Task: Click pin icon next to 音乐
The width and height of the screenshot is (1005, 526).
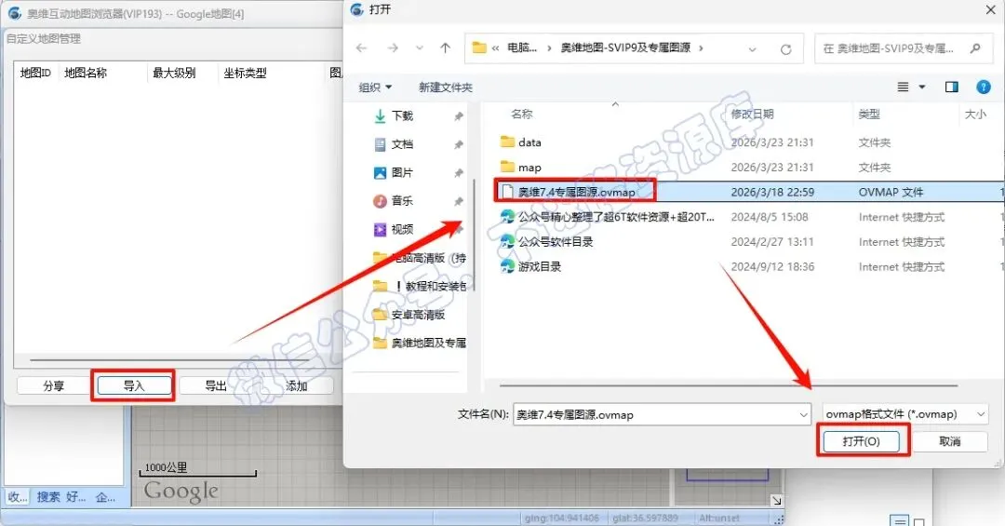Action: 458,201
